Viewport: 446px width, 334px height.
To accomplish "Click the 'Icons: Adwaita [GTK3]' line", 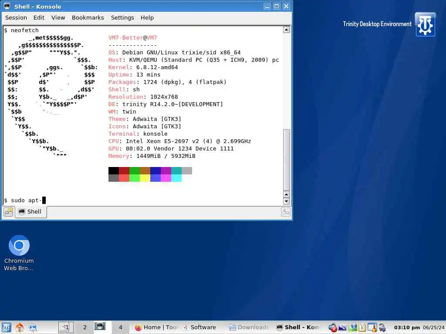I will click(x=145, y=126).
